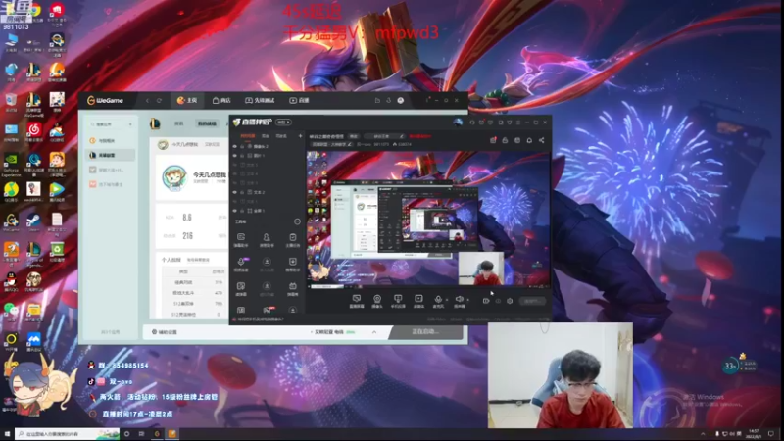Image resolution: width=784 pixels, height=441 pixels.
Task: Open the platform pill dropdown beside streaming logo
Action: pos(283,122)
